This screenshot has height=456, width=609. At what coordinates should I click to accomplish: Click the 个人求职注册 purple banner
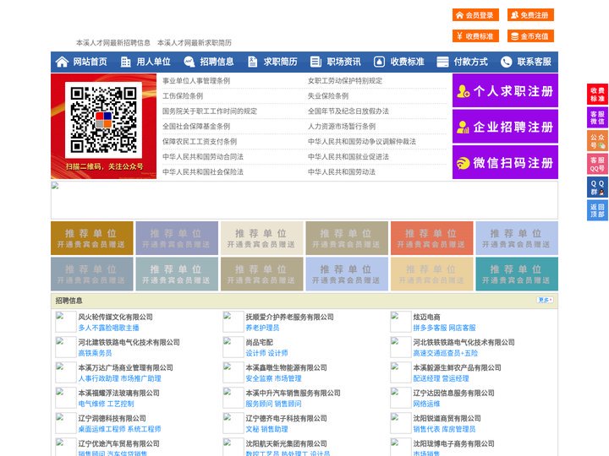click(505, 90)
